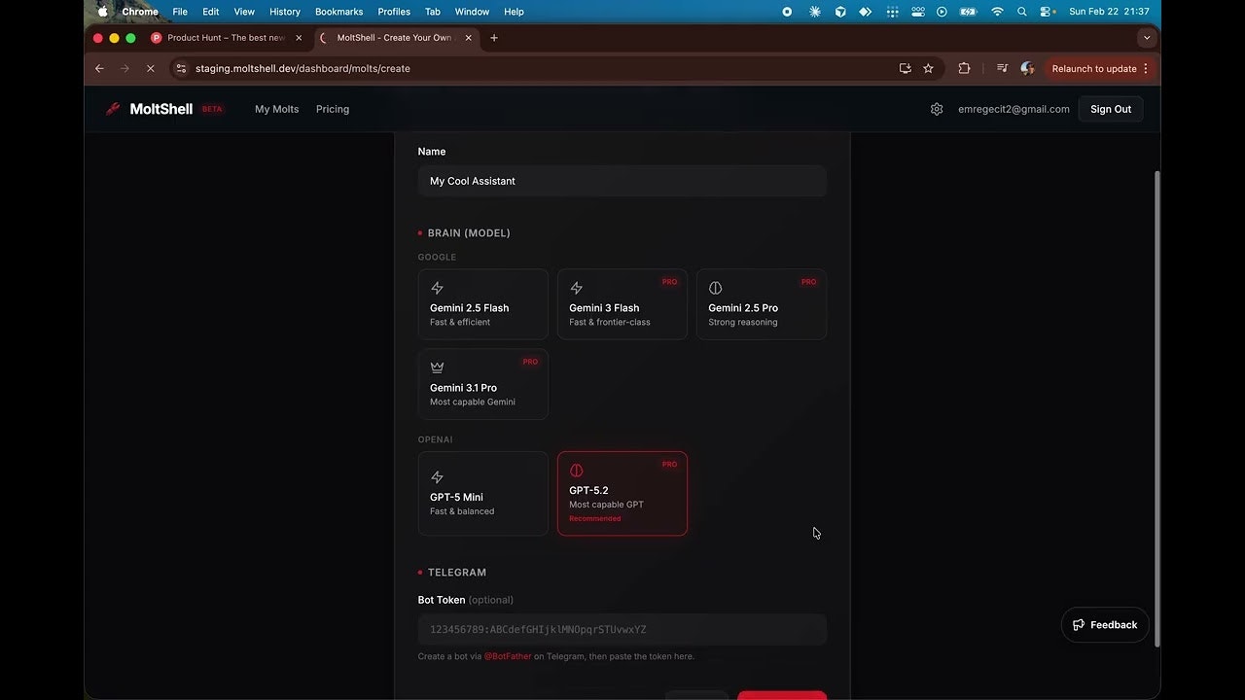Click the Name input field
1245x700 pixels.
[x=622, y=181]
